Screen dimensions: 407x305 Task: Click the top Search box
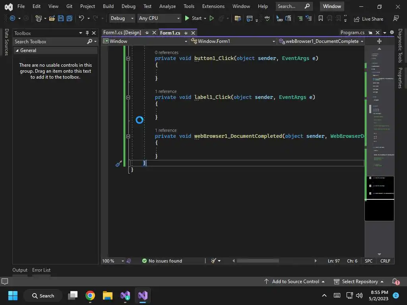click(x=294, y=6)
